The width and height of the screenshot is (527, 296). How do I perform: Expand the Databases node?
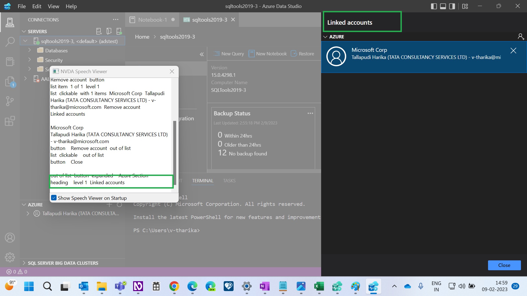30,50
